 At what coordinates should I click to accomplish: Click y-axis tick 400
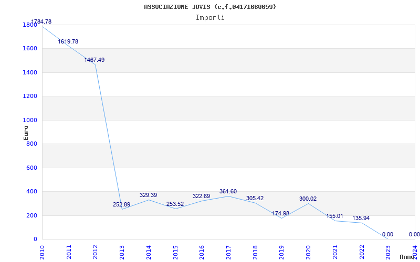click(32, 192)
